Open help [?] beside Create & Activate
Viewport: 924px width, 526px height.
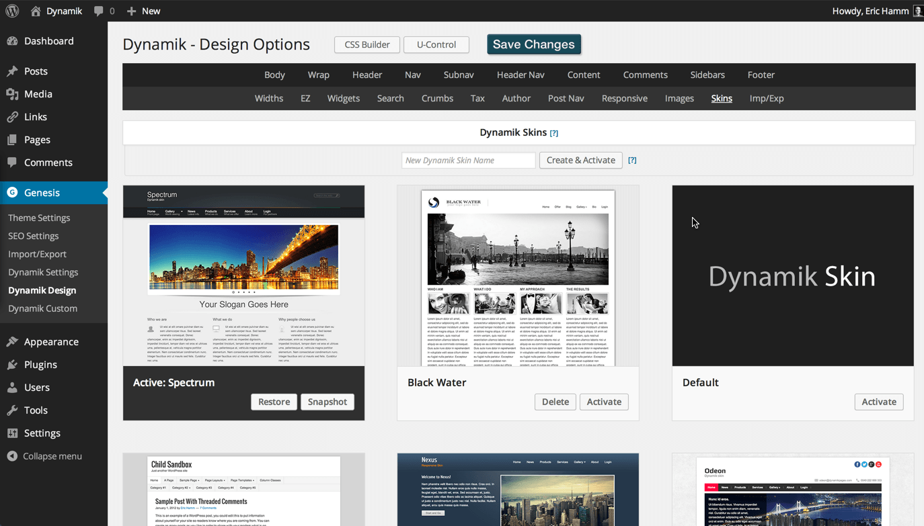coord(632,161)
